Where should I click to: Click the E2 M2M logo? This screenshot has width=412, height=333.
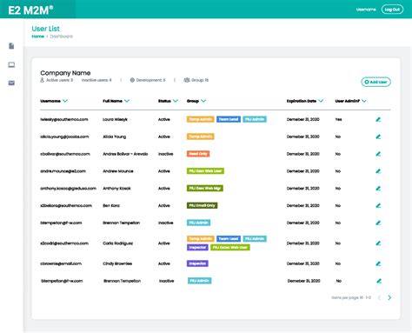pyautogui.click(x=30, y=10)
